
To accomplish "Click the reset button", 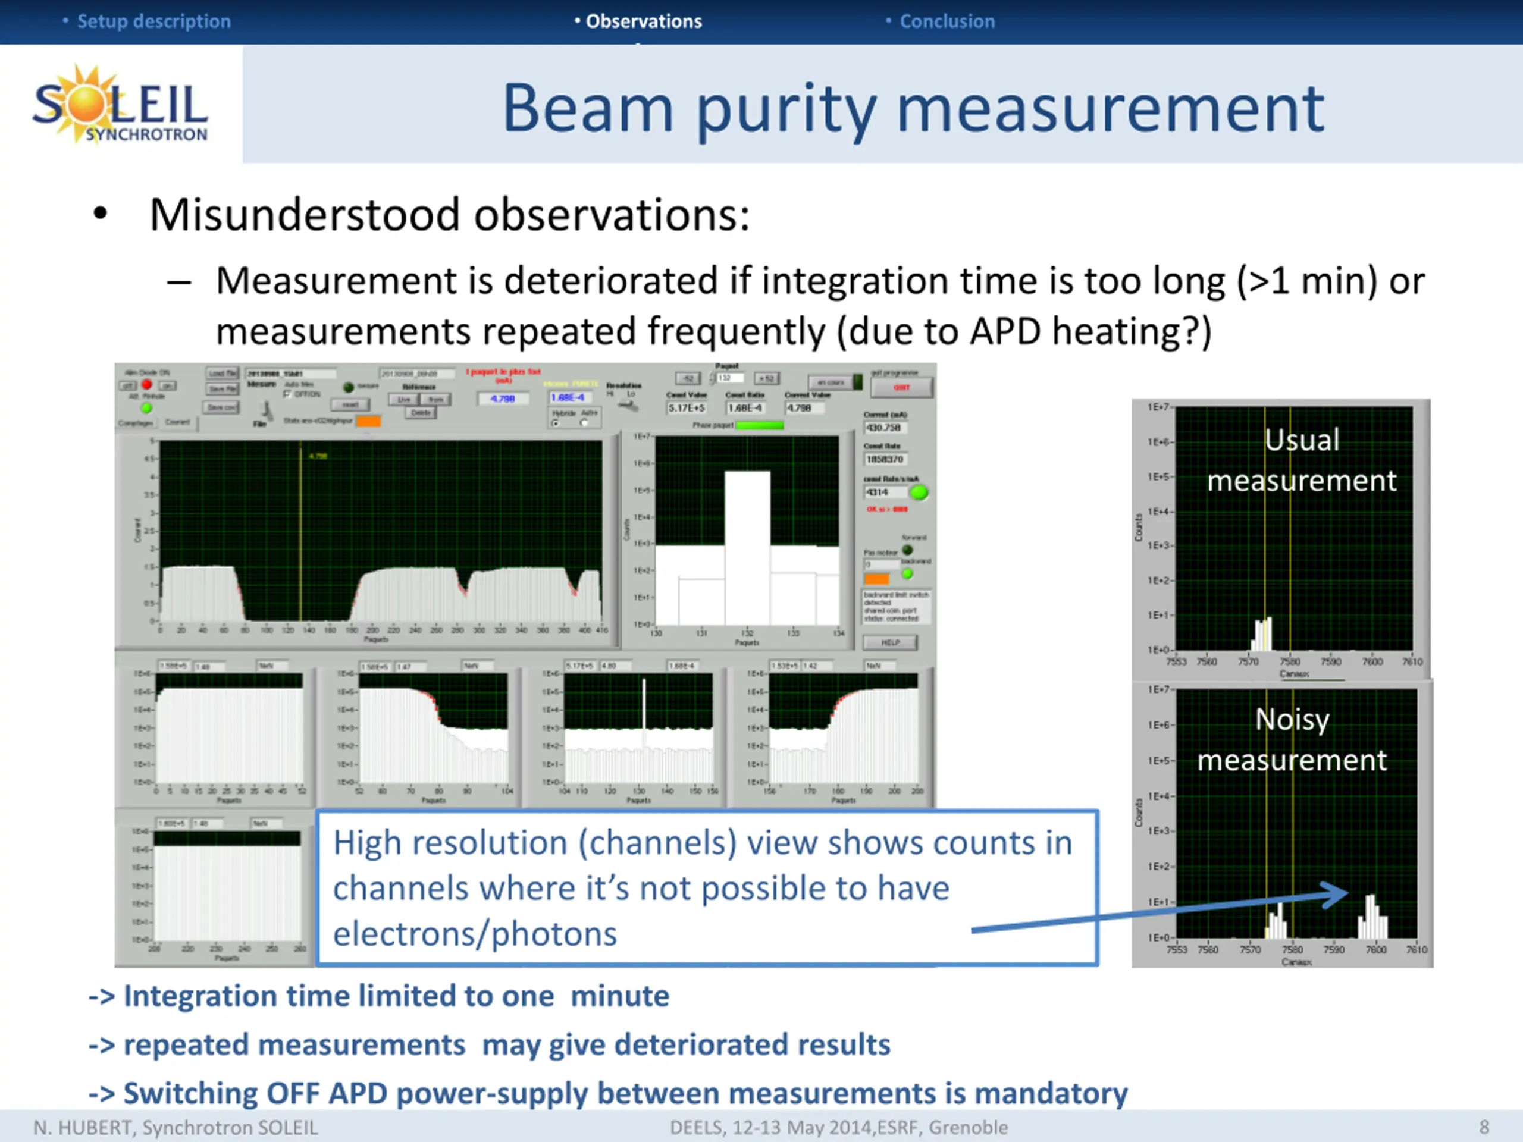I will pos(350,405).
